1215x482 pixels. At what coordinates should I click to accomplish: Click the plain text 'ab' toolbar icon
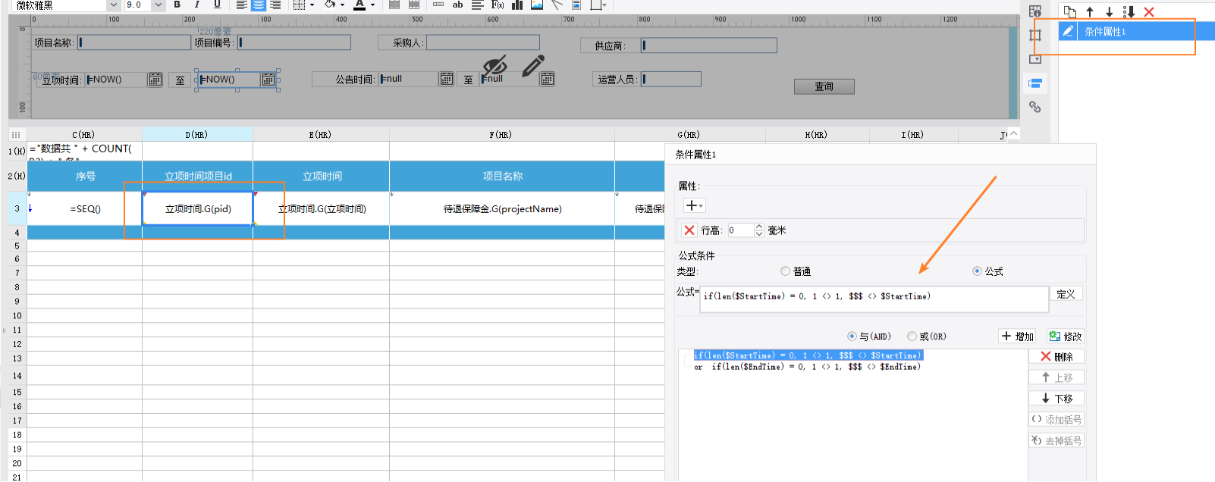coord(457,5)
